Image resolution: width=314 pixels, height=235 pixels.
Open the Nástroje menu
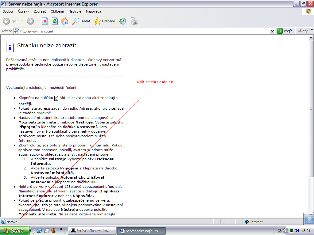point(75,11)
